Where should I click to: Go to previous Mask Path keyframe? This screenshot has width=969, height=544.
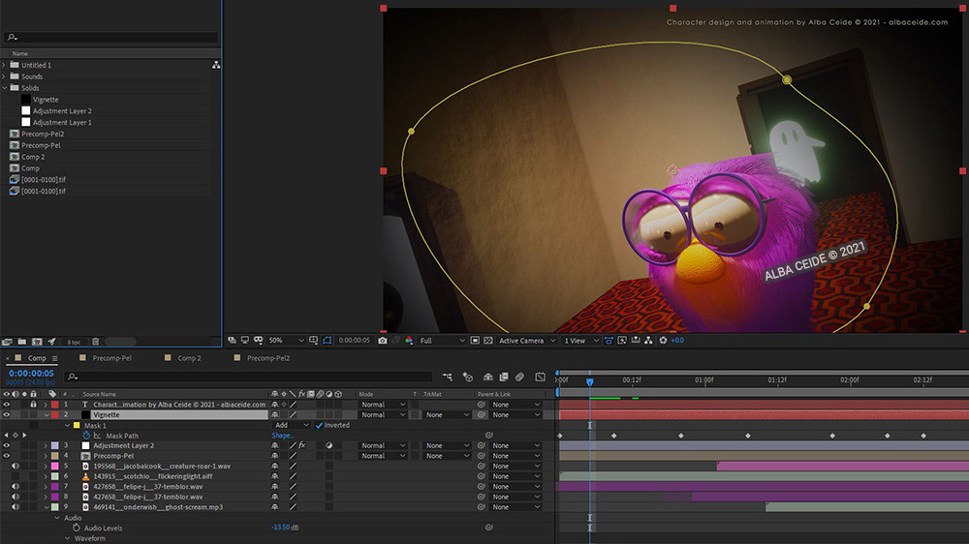tap(7, 436)
